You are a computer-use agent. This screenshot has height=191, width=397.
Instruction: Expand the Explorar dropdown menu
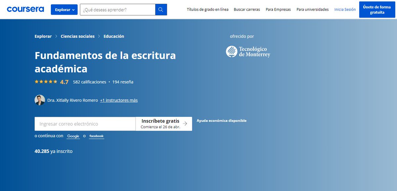64,10
